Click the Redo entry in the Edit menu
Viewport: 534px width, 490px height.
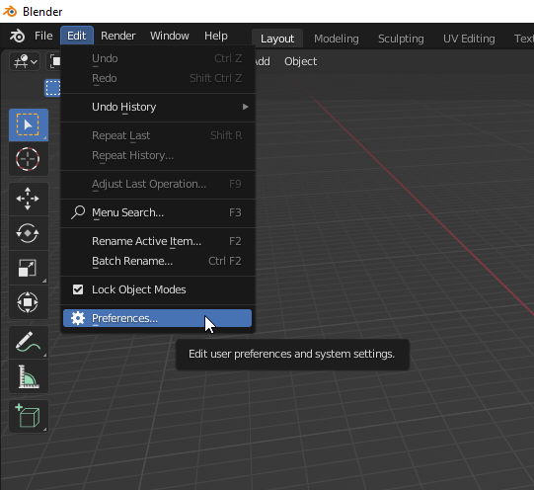[158, 78]
